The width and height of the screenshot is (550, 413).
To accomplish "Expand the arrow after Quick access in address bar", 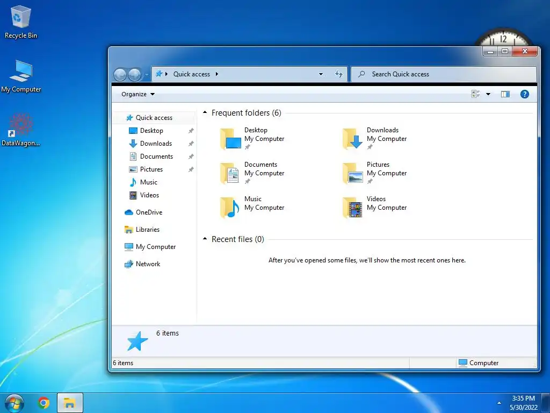I will (217, 74).
